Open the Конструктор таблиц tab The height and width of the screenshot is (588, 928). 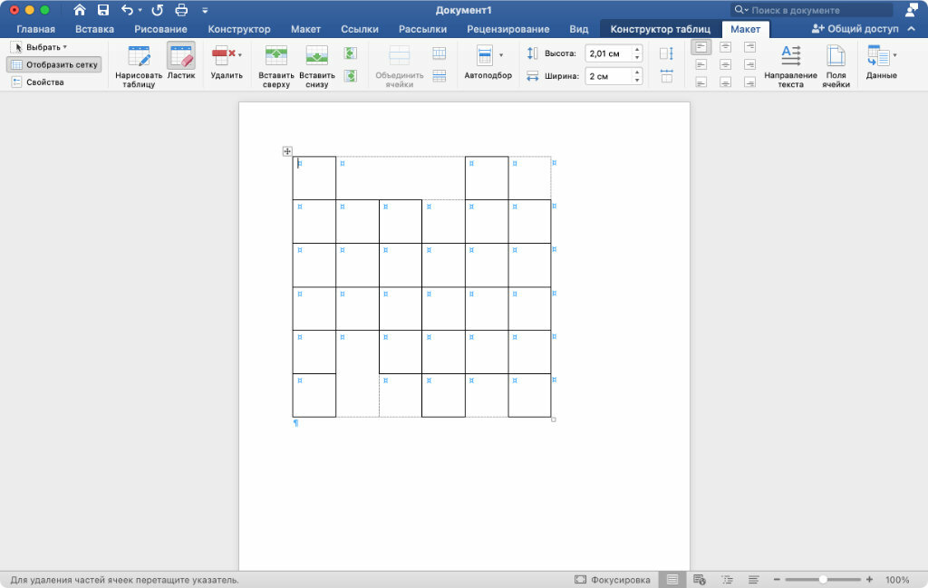[x=660, y=29]
